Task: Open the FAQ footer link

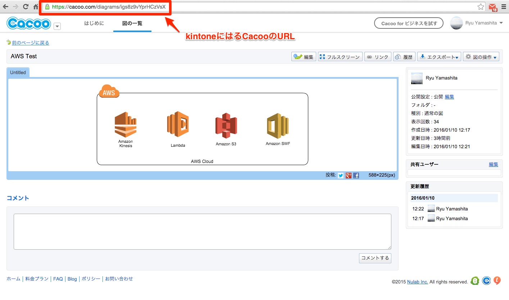Action: pos(58,279)
